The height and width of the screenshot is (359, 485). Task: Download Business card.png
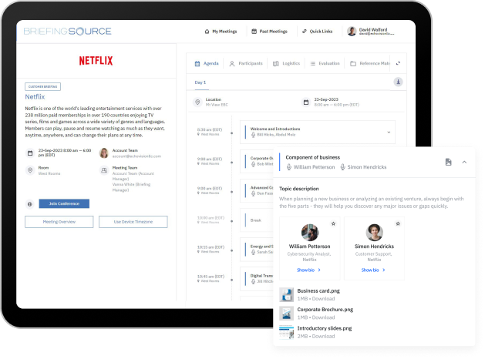(323, 299)
